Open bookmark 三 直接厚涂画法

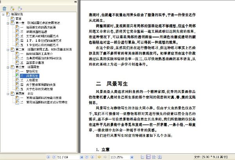32,62
